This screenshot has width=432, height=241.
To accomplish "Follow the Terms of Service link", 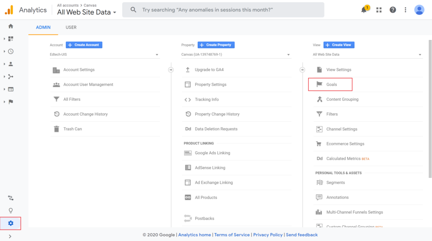I will (232, 235).
